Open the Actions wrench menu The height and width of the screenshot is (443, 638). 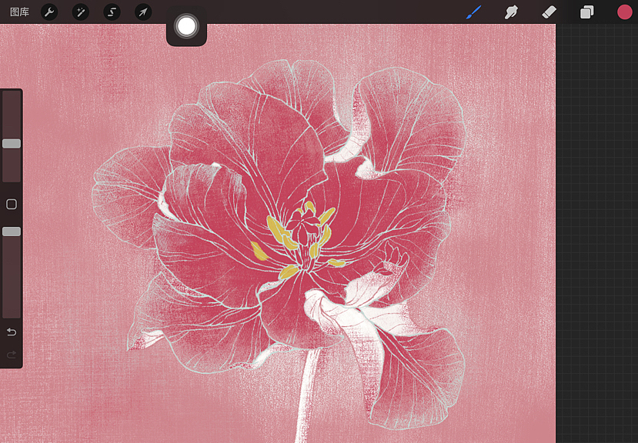point(49,12)
